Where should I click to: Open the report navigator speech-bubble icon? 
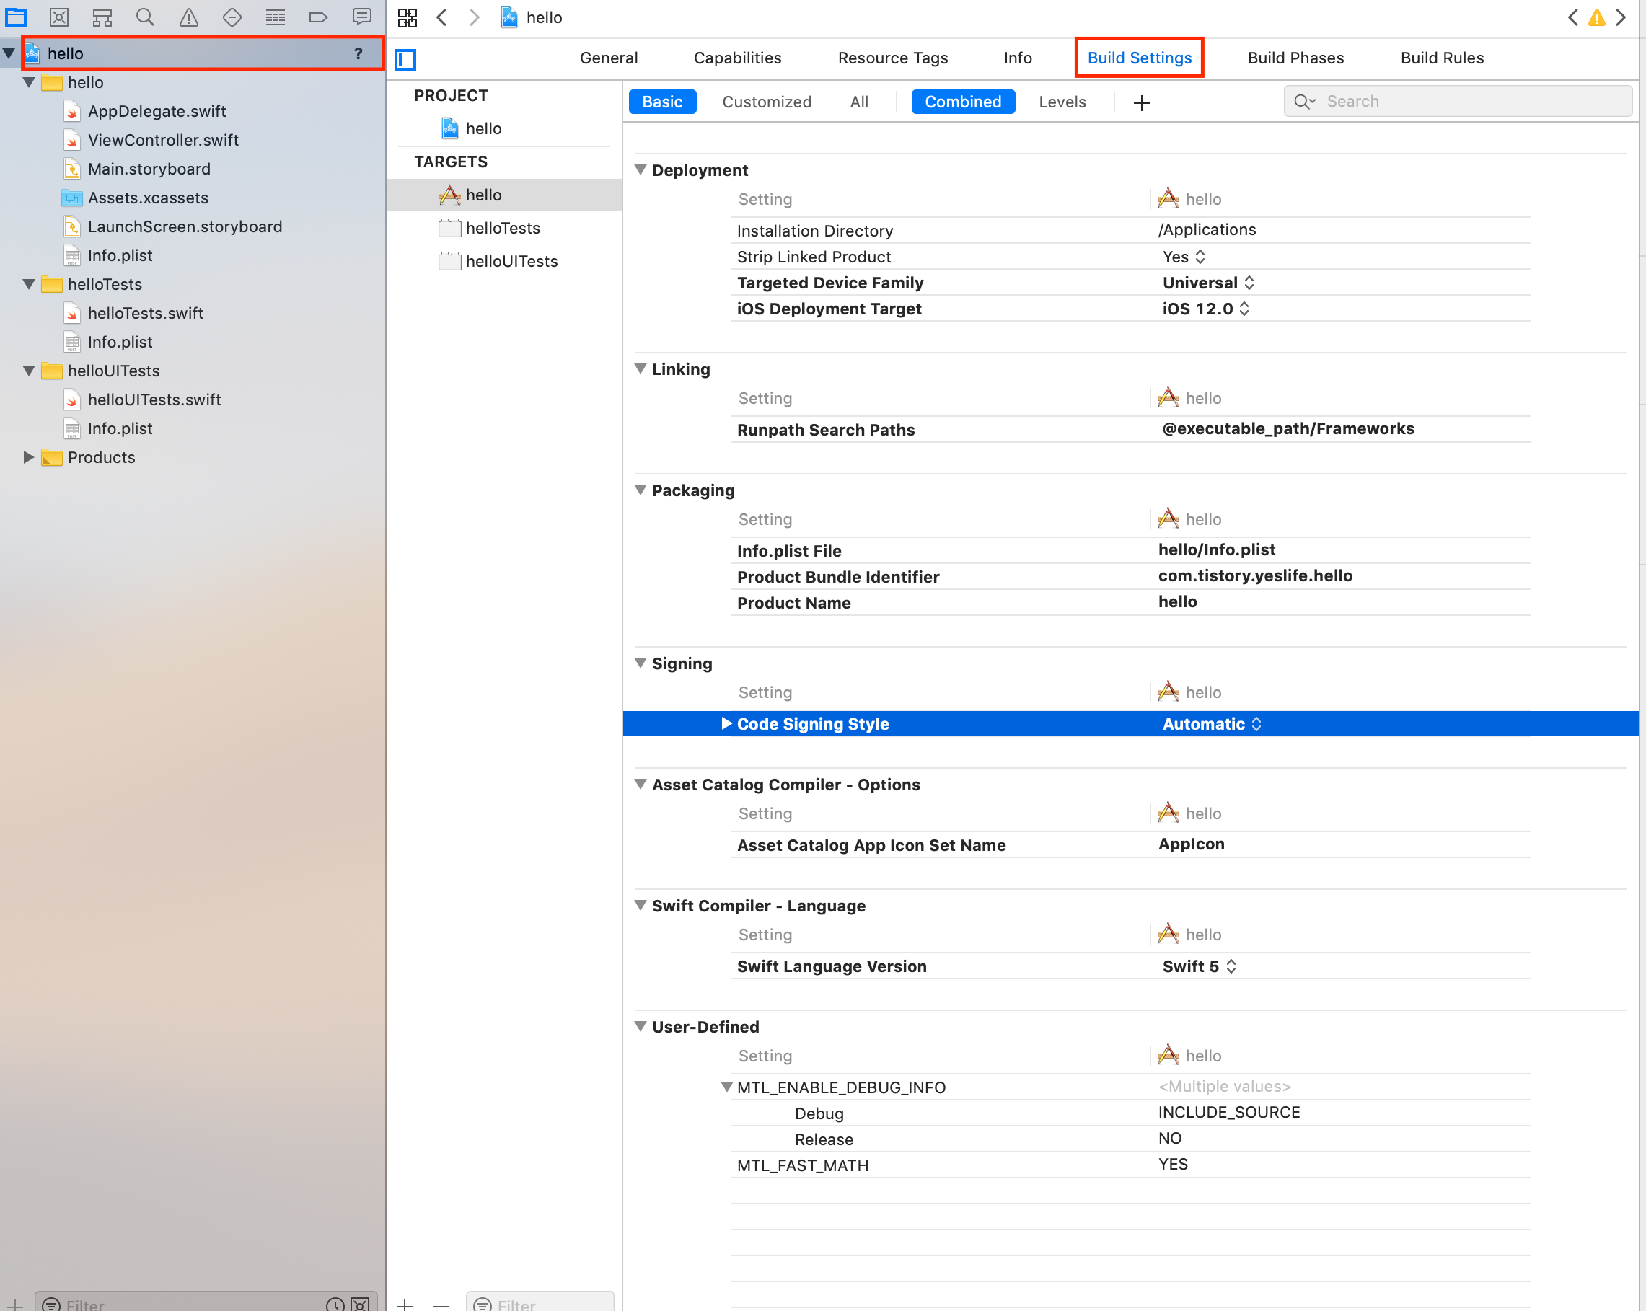(362, 17)
